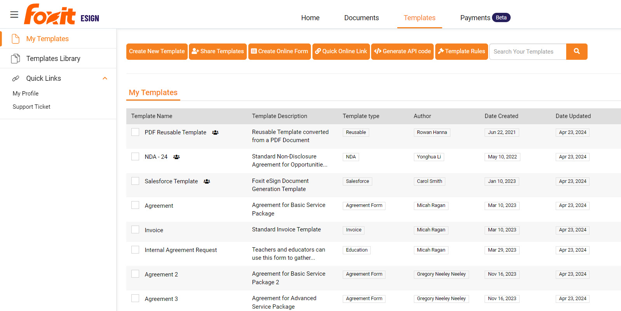
Task: Click author tag Rowan Hanna
Action: click(x=432, y=132)
